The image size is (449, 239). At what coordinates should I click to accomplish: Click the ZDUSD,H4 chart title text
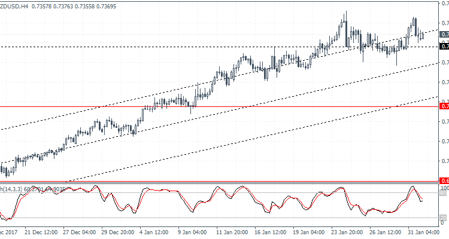coord(14,7)
